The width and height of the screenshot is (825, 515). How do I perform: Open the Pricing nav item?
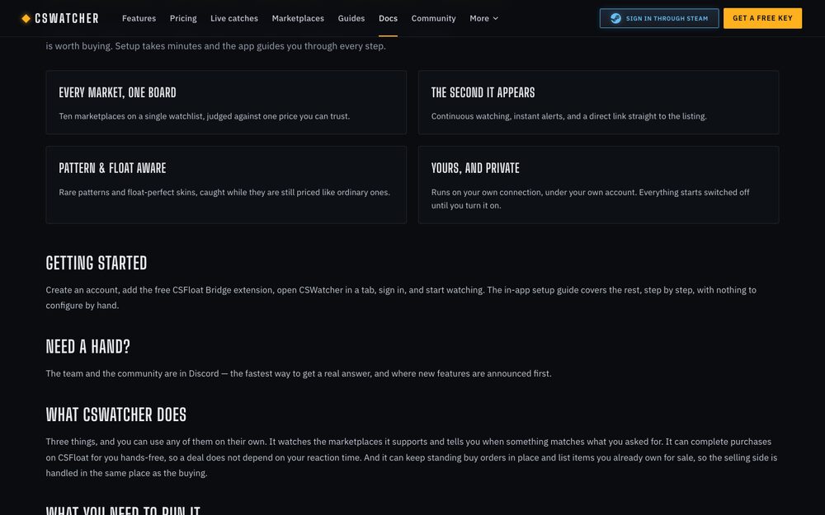(183, 18)
